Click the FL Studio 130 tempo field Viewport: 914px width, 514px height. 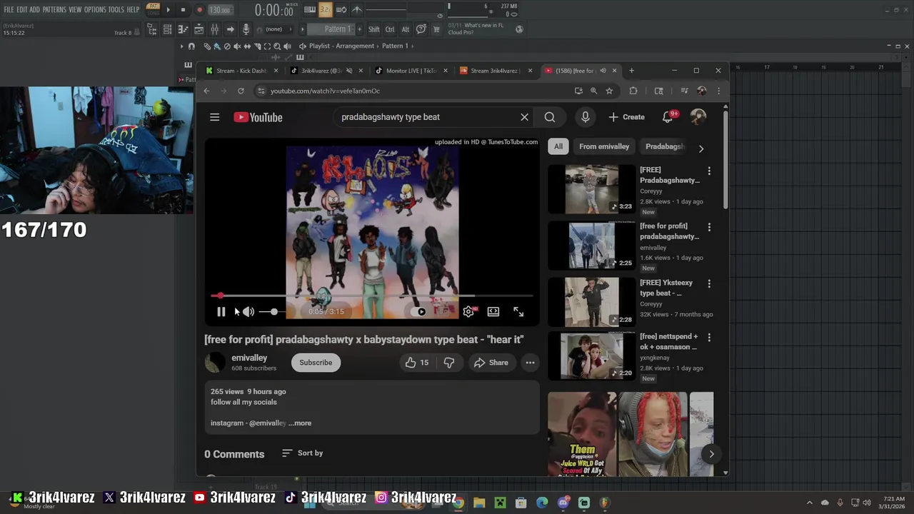point(220,10)
